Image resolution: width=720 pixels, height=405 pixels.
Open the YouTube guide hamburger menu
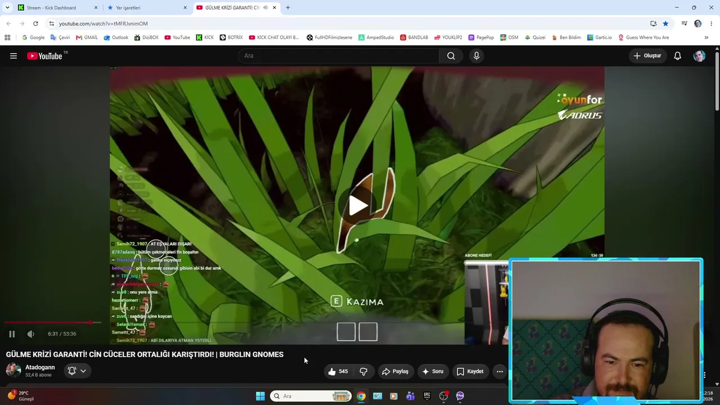coord(13,56)
